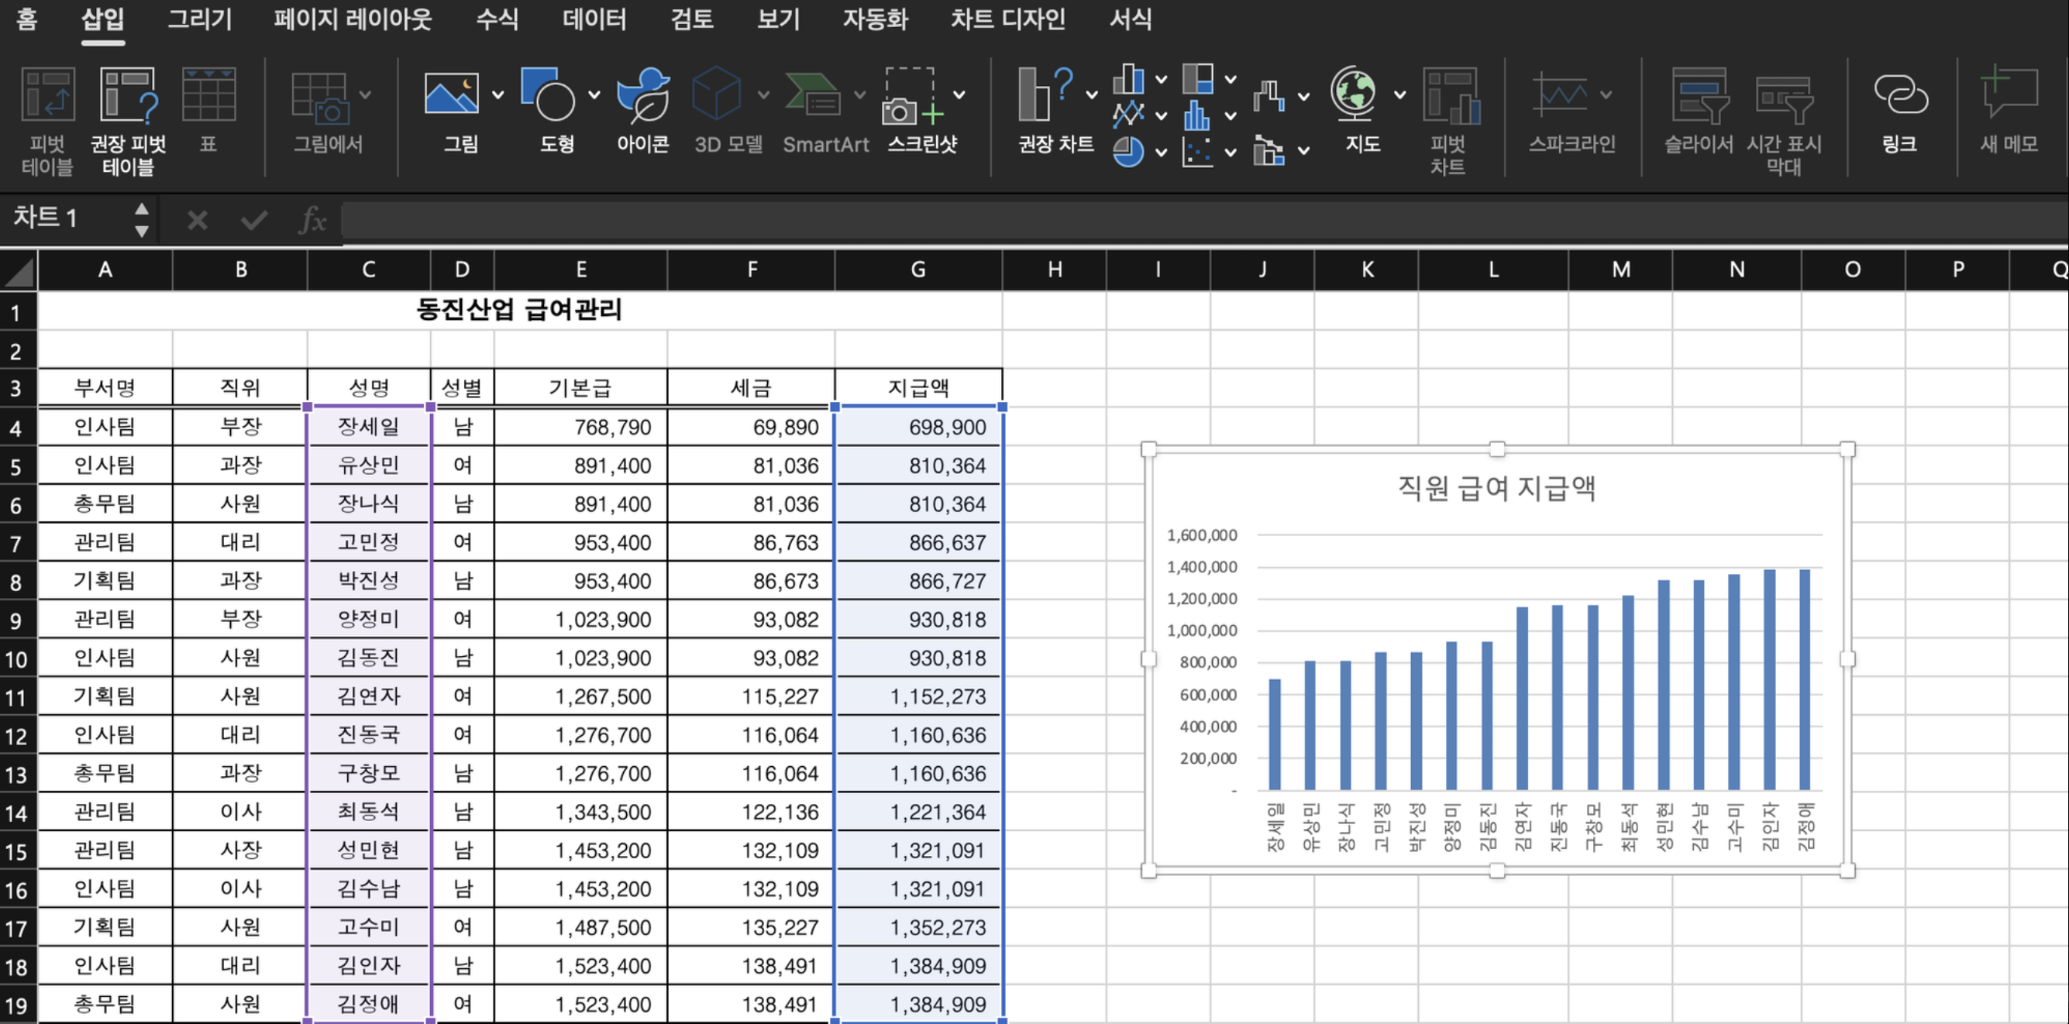The height and width of the screenshot is (1024, 2069).
Task: Expand the 도형 shapes dropdown arrow
Action: [594, 94]
